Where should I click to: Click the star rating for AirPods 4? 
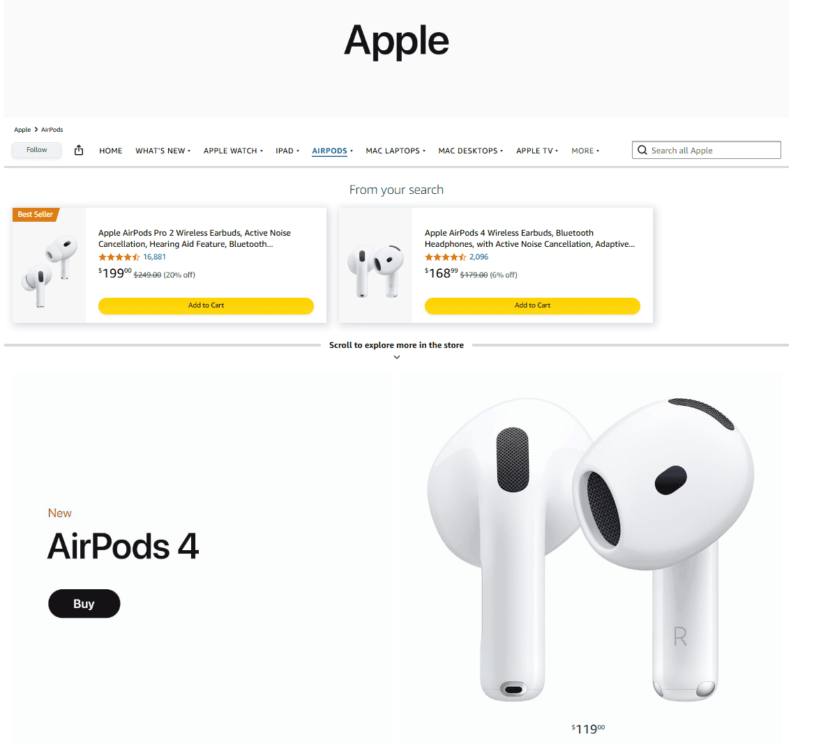(445, 257)
